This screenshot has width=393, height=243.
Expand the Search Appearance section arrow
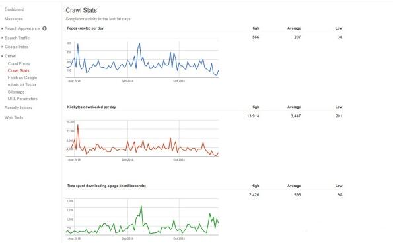(x=2, y=29)
